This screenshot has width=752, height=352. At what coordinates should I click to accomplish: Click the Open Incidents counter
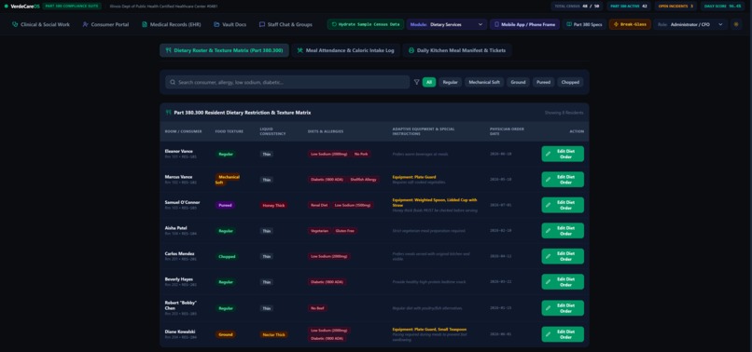coord(675,7)
